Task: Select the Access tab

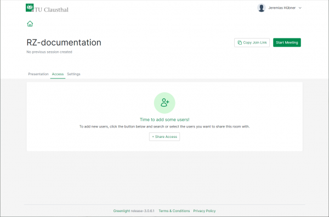Action: (x=58, y=74)
